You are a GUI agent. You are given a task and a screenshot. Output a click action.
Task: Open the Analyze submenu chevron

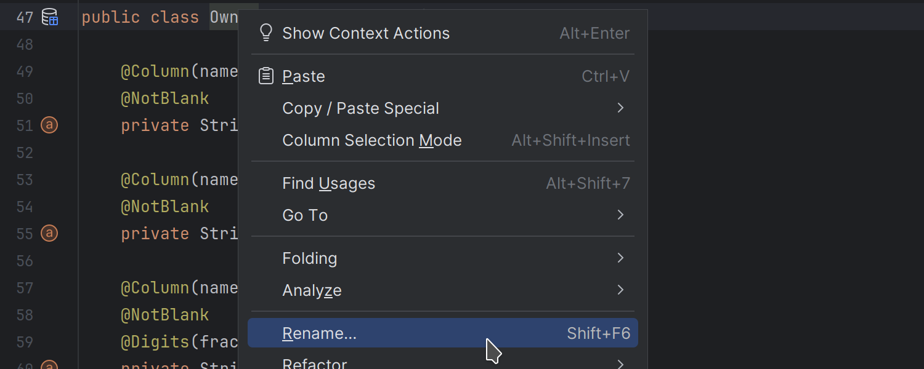tap(621, 290)
